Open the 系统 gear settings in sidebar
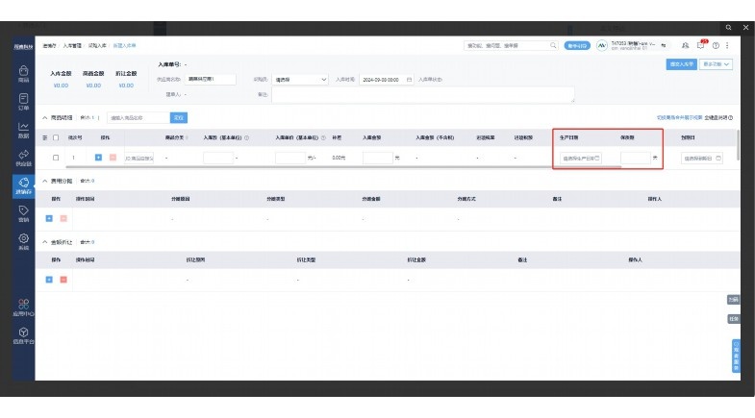 pos(23,241)
